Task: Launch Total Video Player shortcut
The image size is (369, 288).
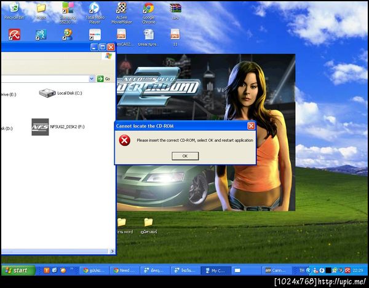Action: coord(95,13)
